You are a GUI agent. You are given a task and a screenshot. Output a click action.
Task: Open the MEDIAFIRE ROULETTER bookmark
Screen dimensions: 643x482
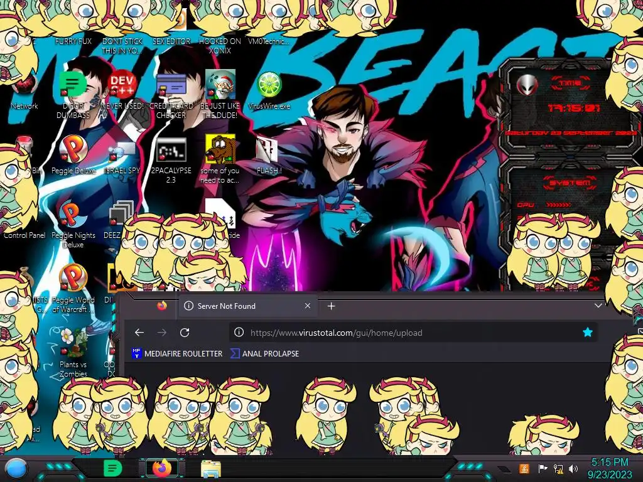point(177,353)
